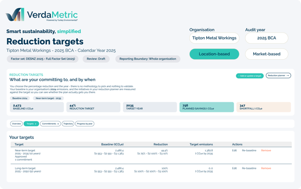Image resolution: width=301 pixels, height=189 pixels.
Task: Open the Audit year selector showing 2025 BCA
Action: (x=266, y=38)
